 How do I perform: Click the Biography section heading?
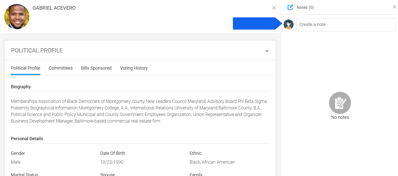[x=21, y=87]
